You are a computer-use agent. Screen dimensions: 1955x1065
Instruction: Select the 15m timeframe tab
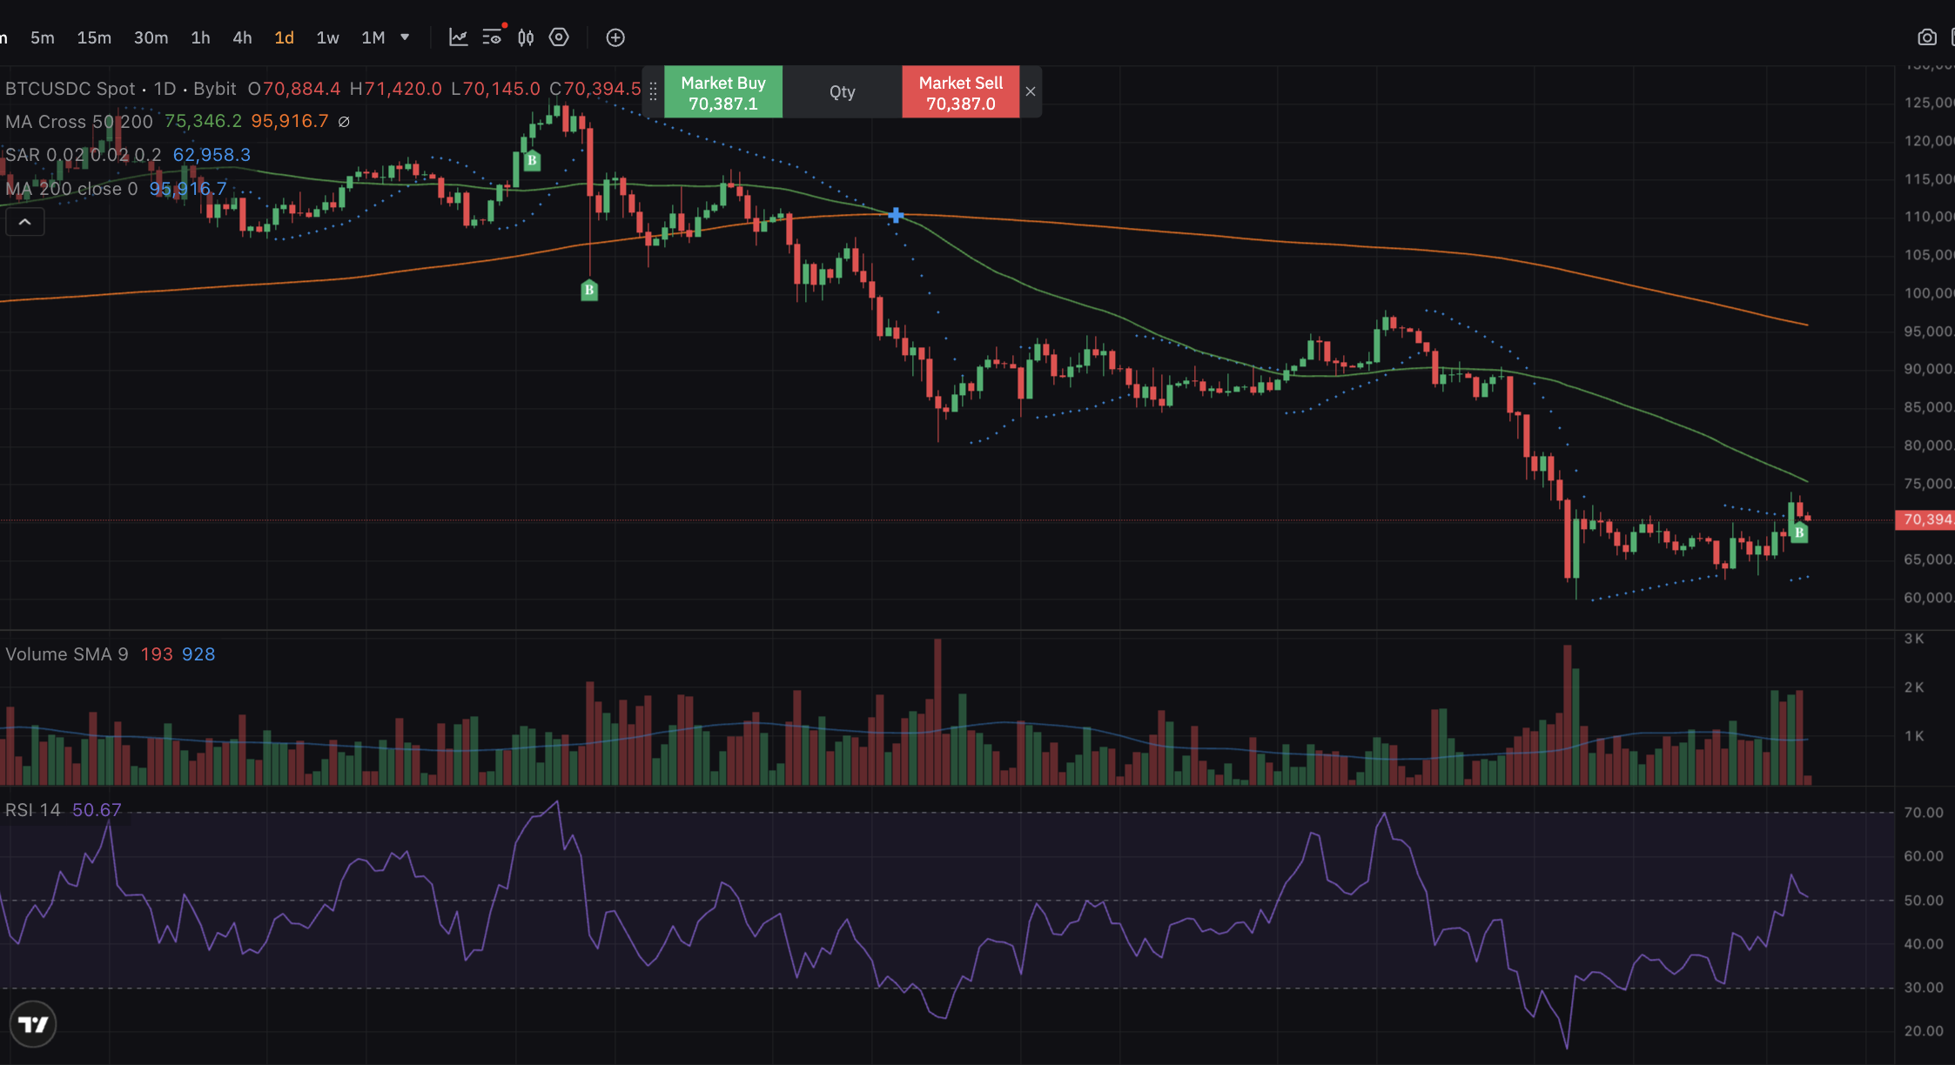pos(94,37)
